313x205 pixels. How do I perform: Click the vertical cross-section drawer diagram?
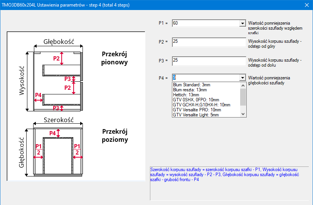click(58, 80)
